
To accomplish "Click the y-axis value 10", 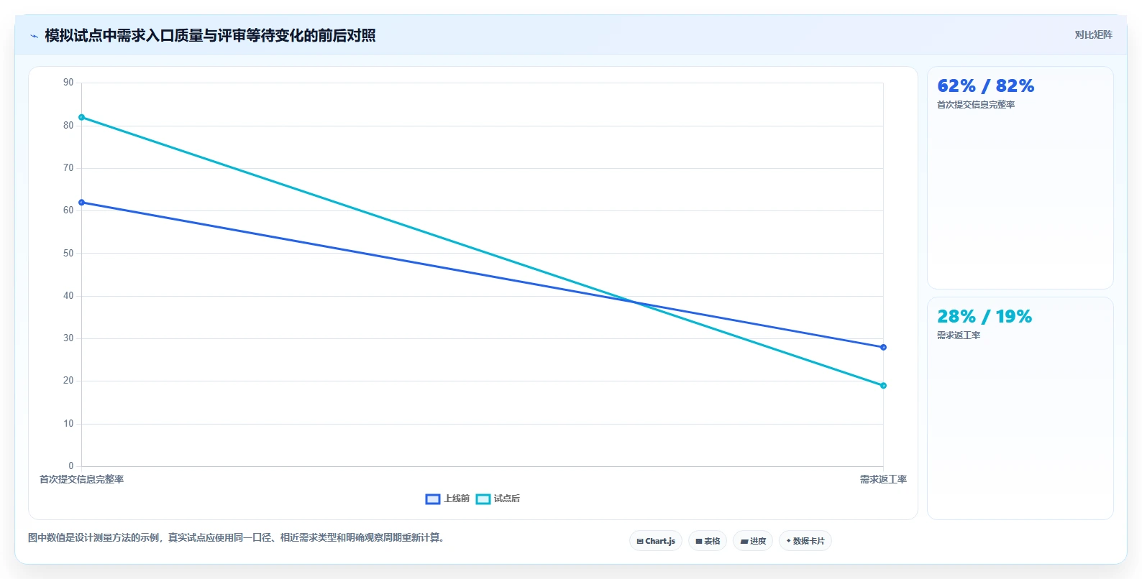I will (x=68, y=424).
